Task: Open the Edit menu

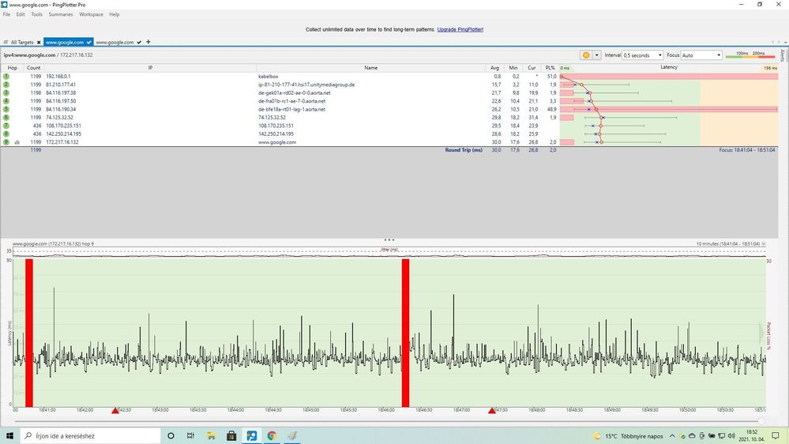Action: coord(21,14)
